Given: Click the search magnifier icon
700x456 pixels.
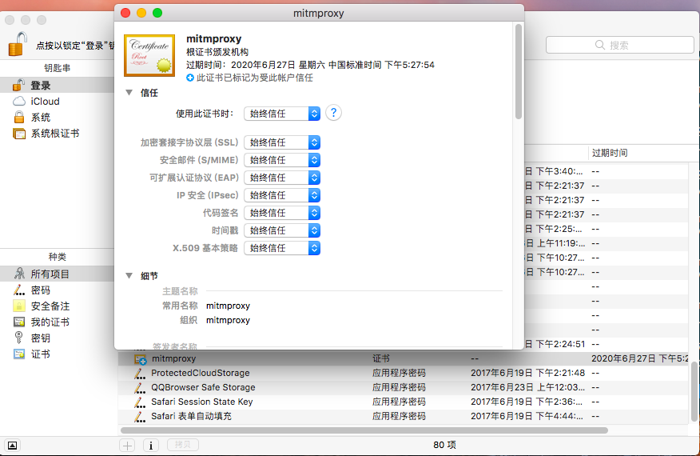Looking at the screenshot, I should (600, 45).
